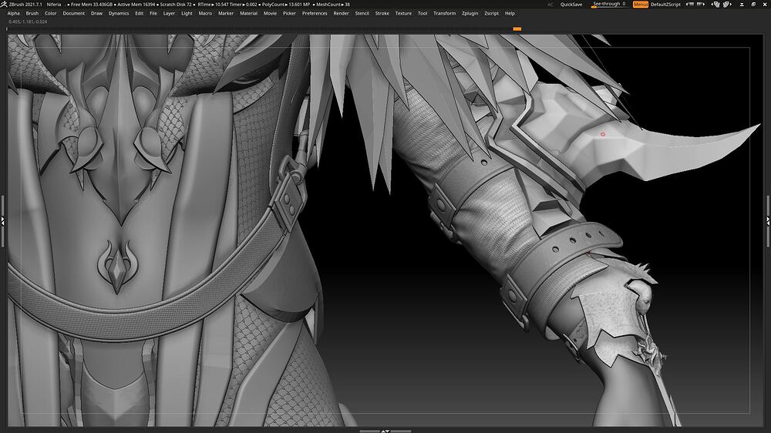Open the Dynamics menu

[x=119, y=13]
